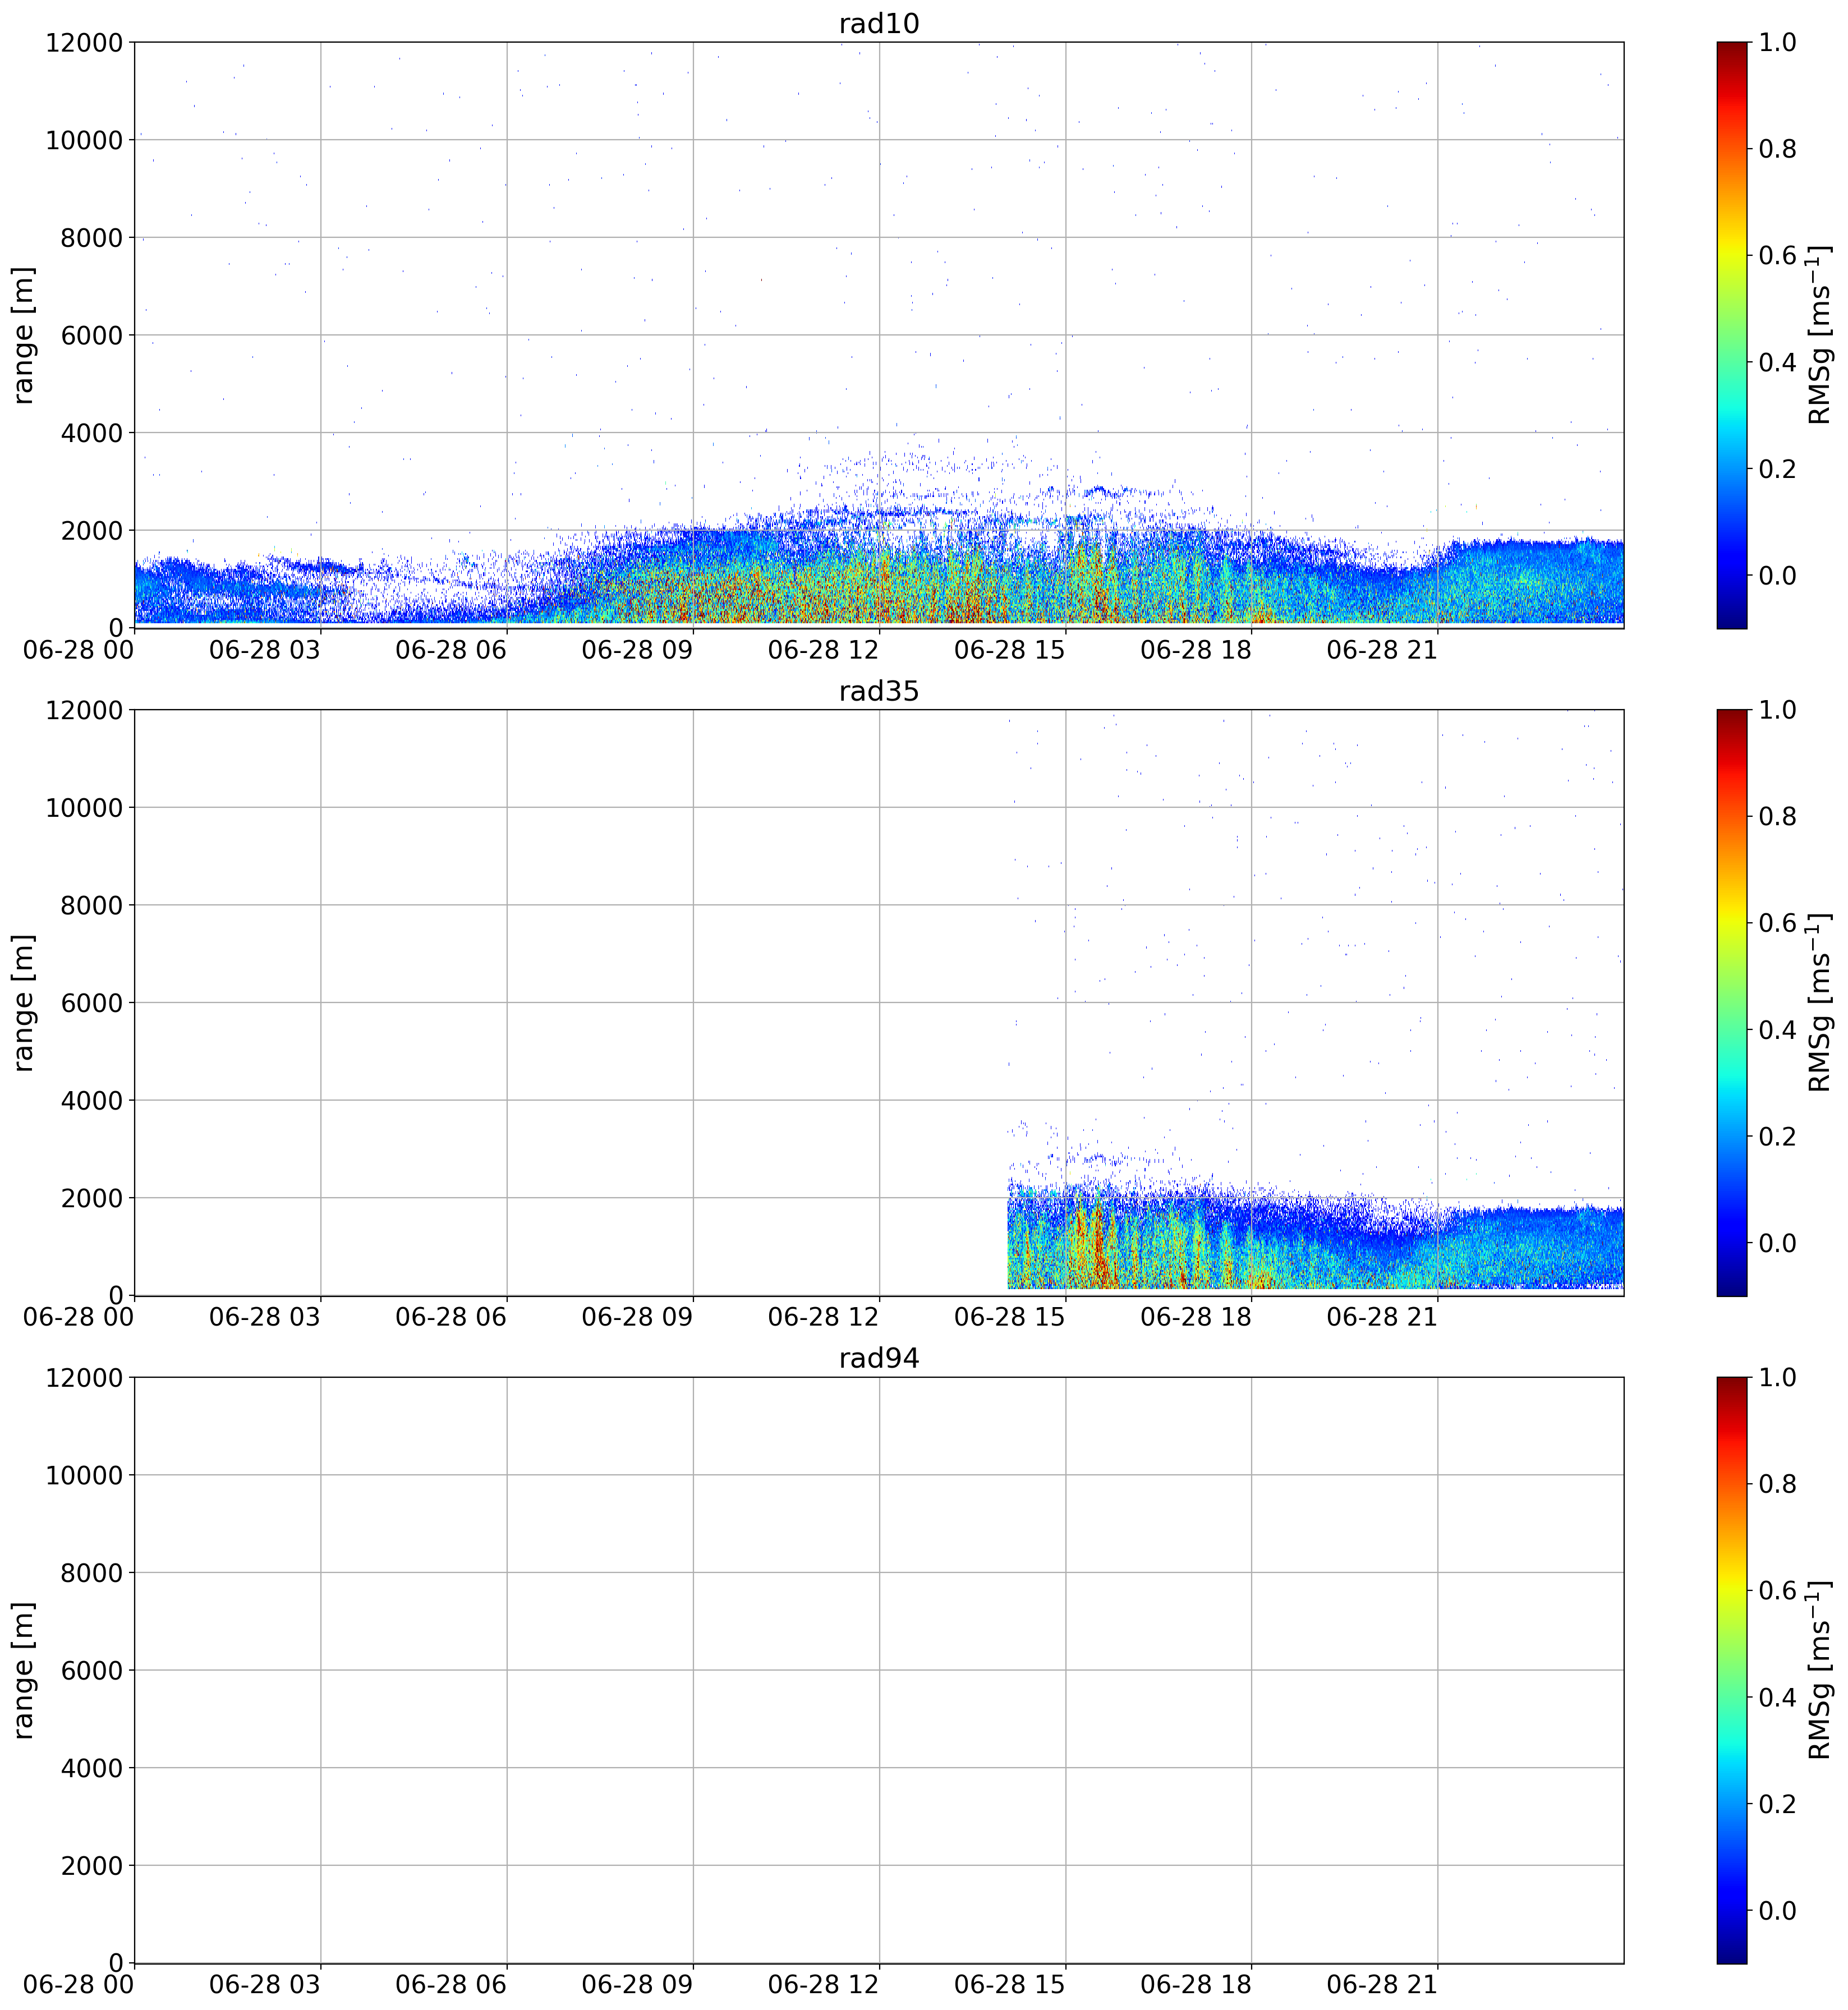Click the RMSg colorbar label beside rad10
1848x2010 pixels.
coord(1820,335)
